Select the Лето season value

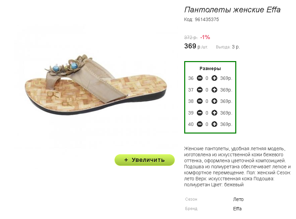[x=238, y=199]
